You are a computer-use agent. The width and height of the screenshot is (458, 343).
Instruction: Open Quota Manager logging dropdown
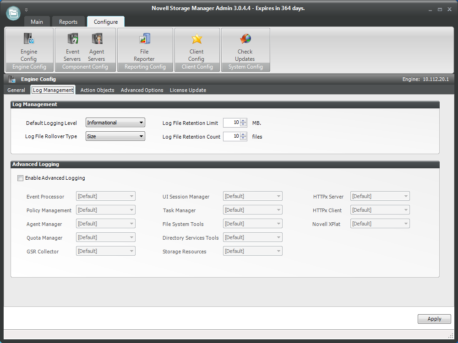[106, 237]
